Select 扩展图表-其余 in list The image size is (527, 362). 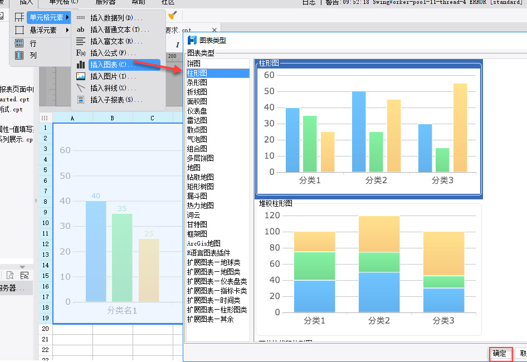(x=218, y=319)
